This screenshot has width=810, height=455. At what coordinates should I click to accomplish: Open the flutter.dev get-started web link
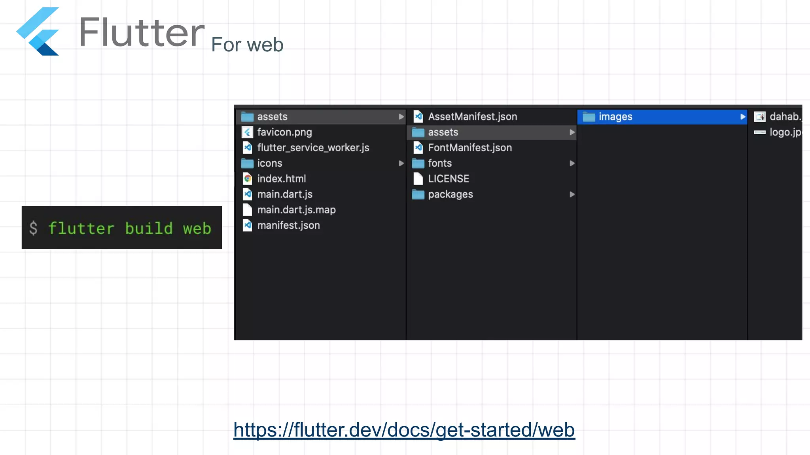404,430
